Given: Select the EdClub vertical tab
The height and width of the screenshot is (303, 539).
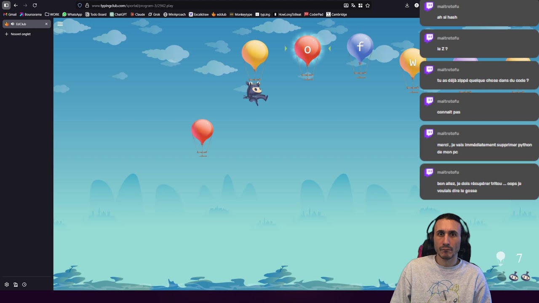Looking at the screenshot, I should tap(26, 24).
